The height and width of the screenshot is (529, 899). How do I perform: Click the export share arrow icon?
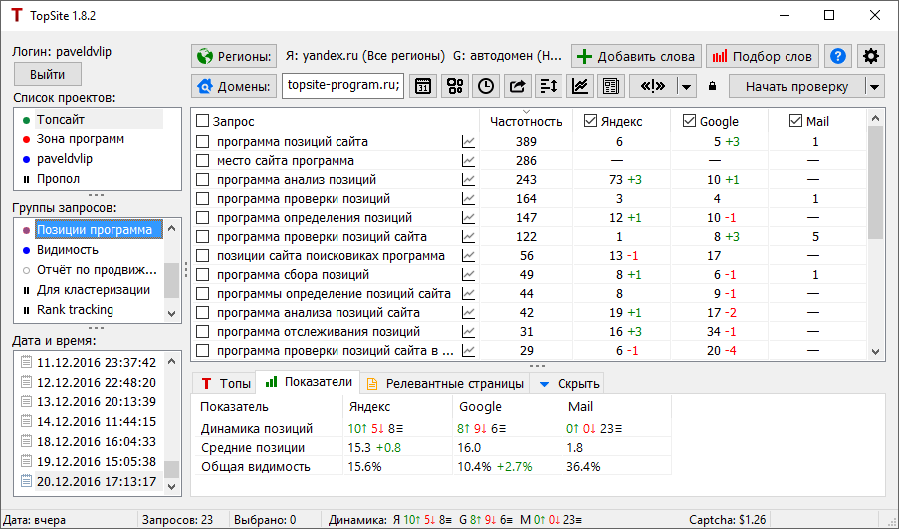pyautogui.click(x=518, y=86)
